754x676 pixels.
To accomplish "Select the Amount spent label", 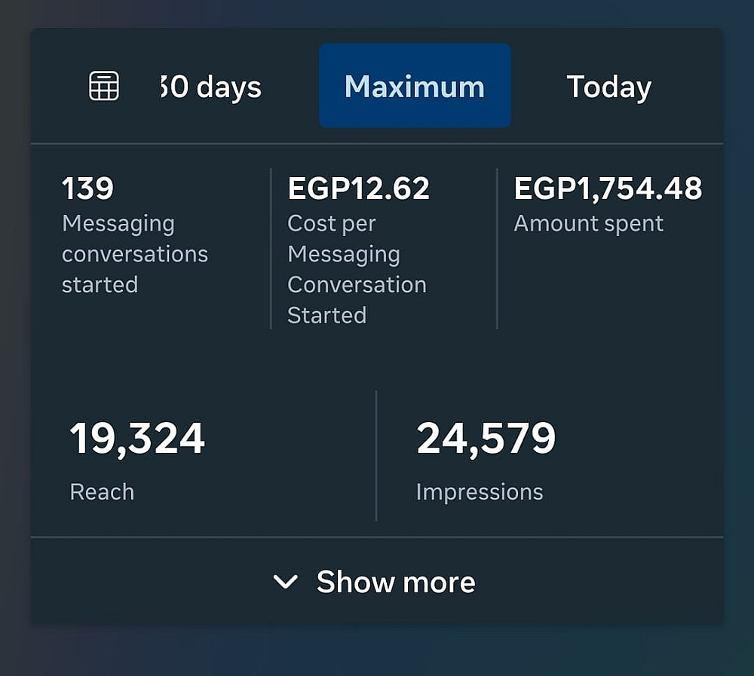I will point(588,223).
